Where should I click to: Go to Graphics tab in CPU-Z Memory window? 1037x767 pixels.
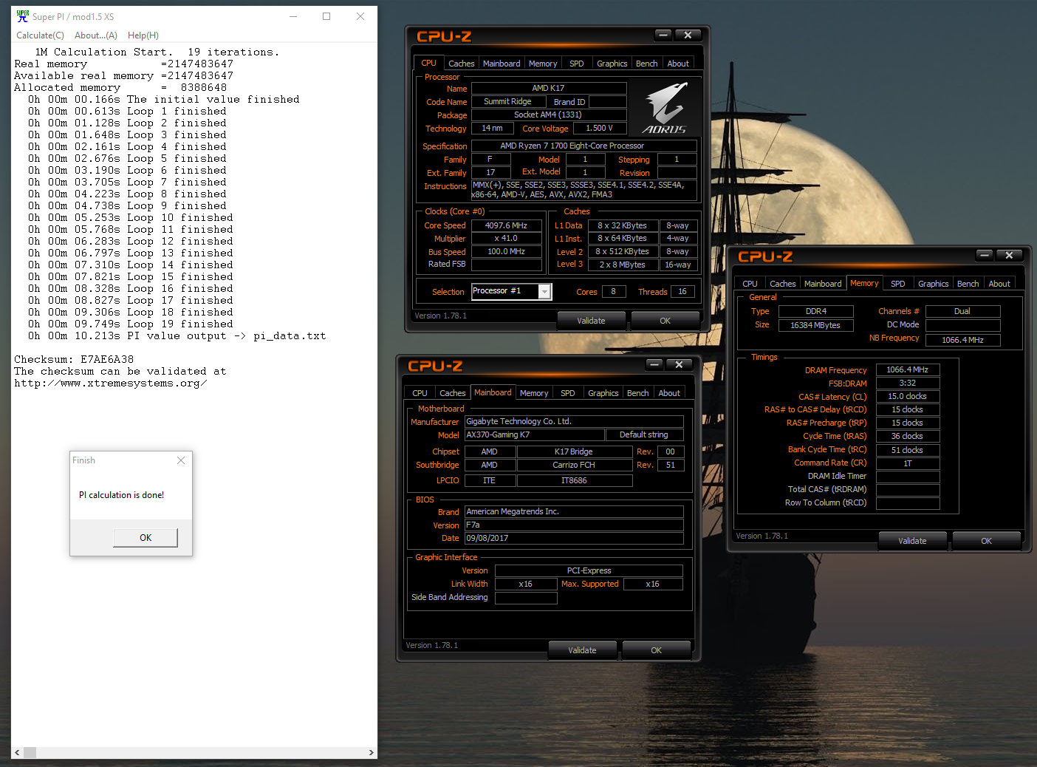(934, 284)
